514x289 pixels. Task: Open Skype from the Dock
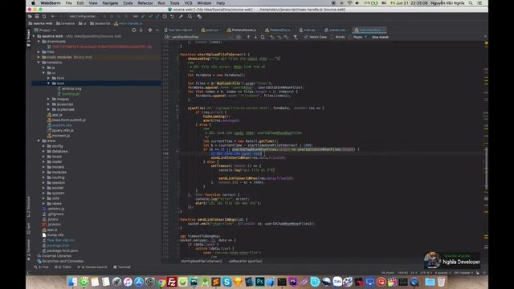click(226, 282)
